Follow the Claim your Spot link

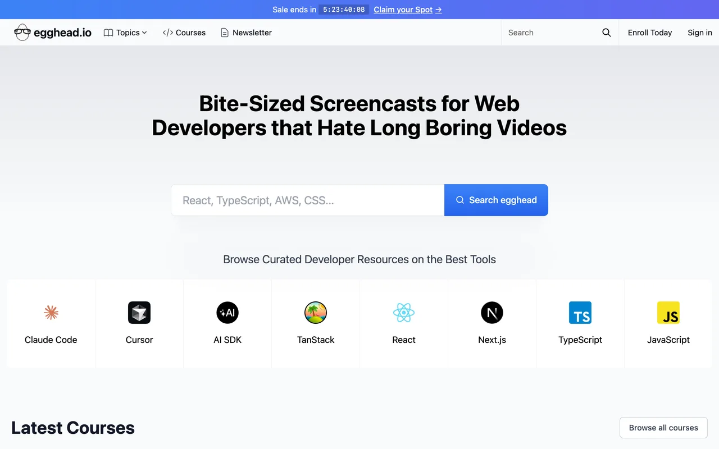point(408,10)
